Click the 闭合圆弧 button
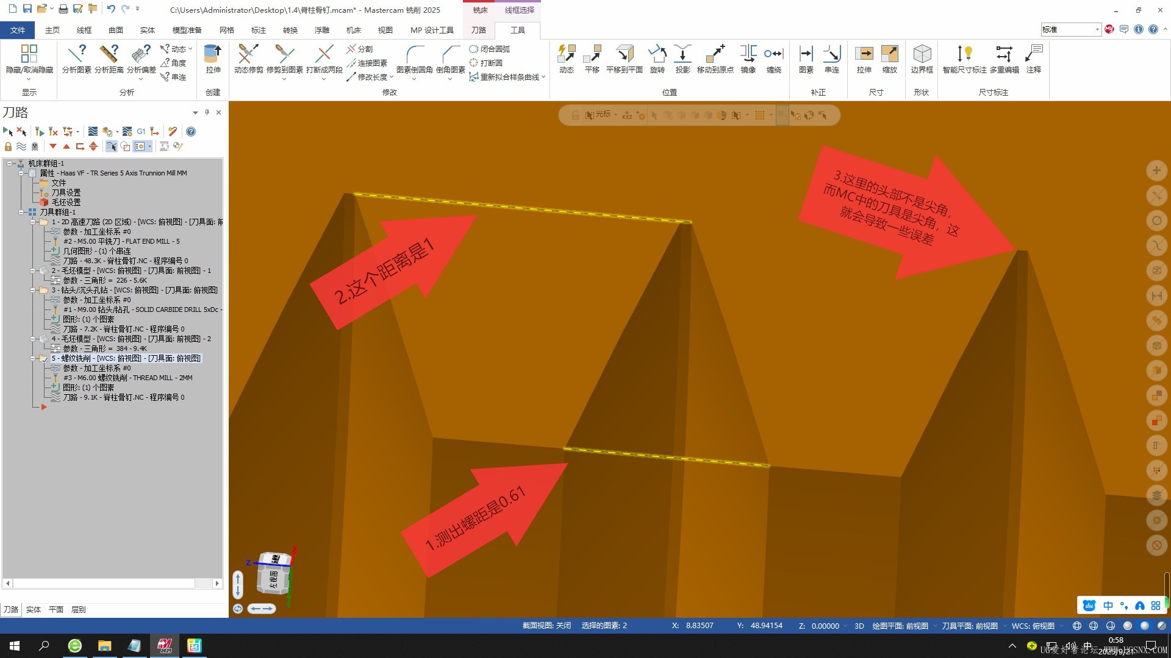Viewport: 1171px width, 658px height. (x=490, y=49)
